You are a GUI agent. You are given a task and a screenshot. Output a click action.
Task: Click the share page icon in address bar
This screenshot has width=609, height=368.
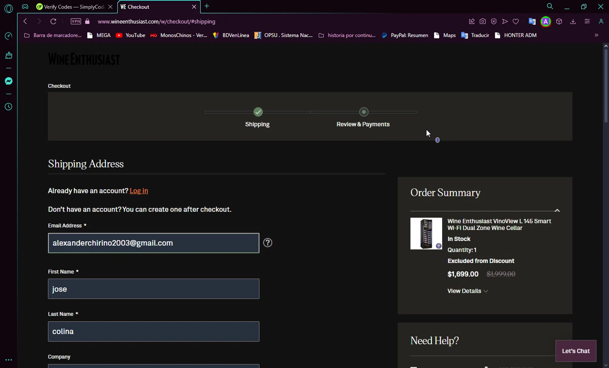[x=472, y=22]
